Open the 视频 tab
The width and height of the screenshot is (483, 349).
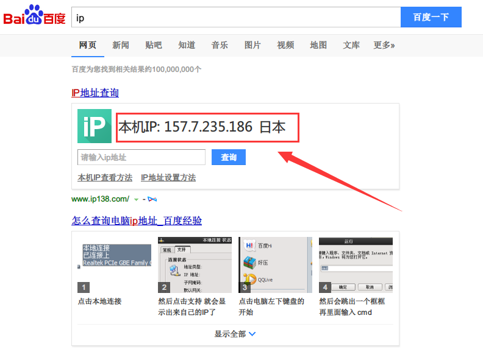click(285, 45)
